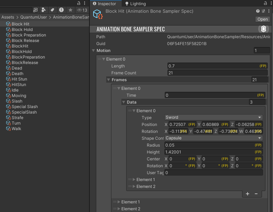The height and width of the screenshot is (212, 273).
Task: Click the Radius field showing 0.05
Action: (214, 145)
